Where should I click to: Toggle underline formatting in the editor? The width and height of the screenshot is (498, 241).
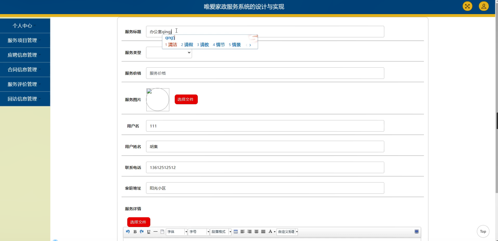click(149, 232)
